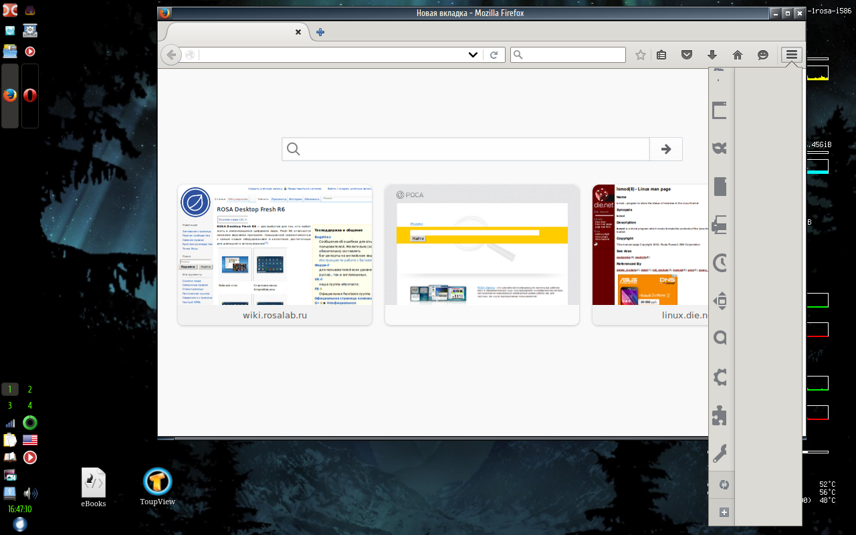The image size is (856, 535).
Task: Switch to virtual desktop 2
Action: [x=29, y=389]
